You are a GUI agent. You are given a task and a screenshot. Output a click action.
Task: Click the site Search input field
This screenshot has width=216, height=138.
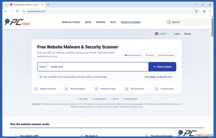coord(186,22)
